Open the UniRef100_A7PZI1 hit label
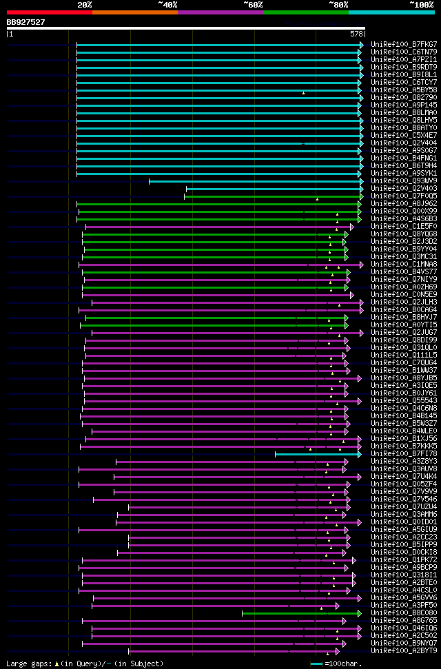The image size is (441, 669). [404, 60]
